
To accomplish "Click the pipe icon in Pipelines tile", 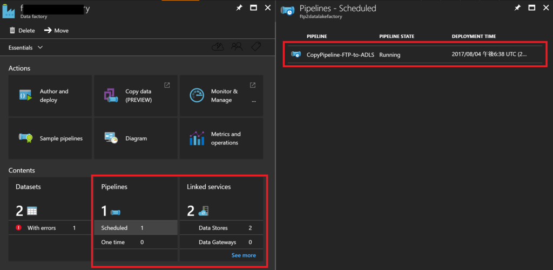I will point(116,212).
